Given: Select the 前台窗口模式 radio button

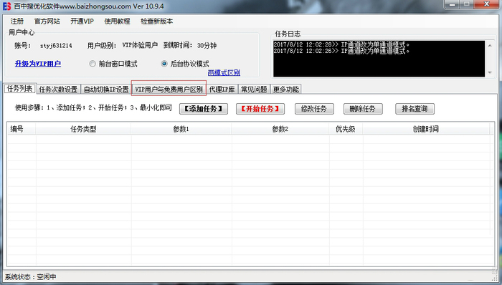Looking at the screenshot, I should click(x=93, y=64).
